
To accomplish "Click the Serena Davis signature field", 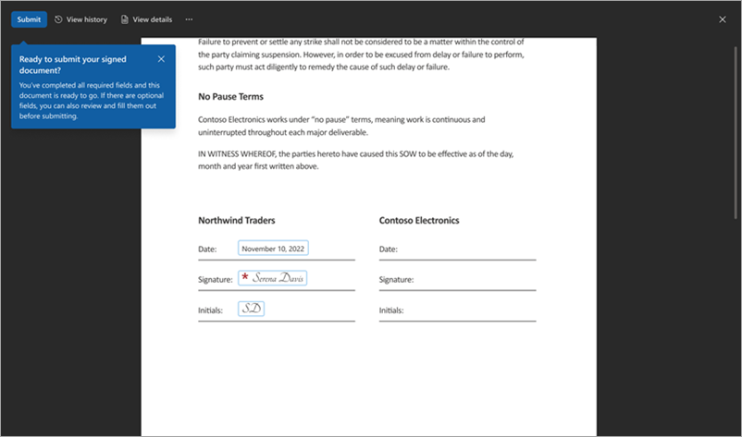I will click(273, 278).
